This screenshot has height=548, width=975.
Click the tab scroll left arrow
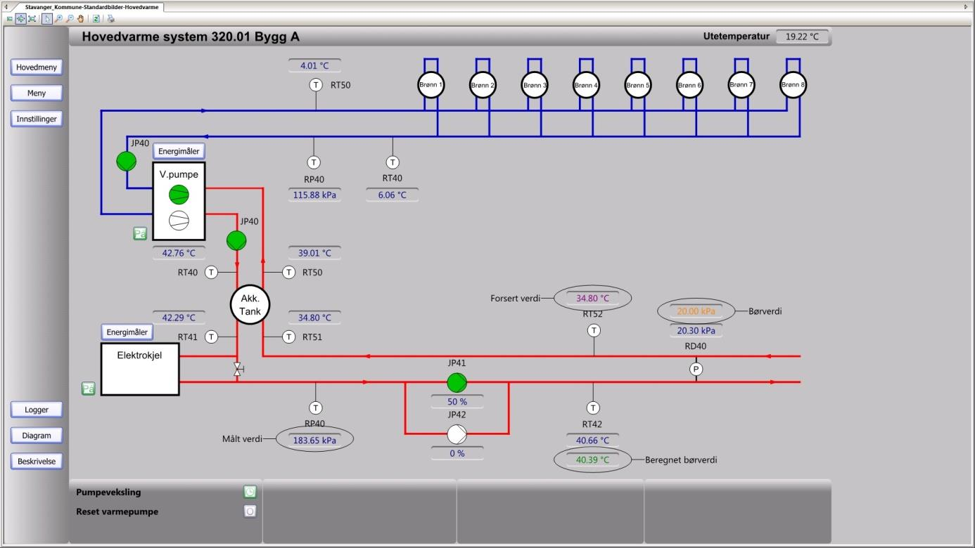coord(6,6)
